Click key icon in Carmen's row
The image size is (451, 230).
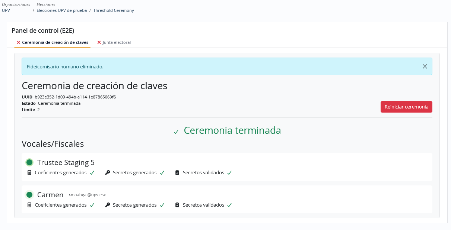point(108,205)
